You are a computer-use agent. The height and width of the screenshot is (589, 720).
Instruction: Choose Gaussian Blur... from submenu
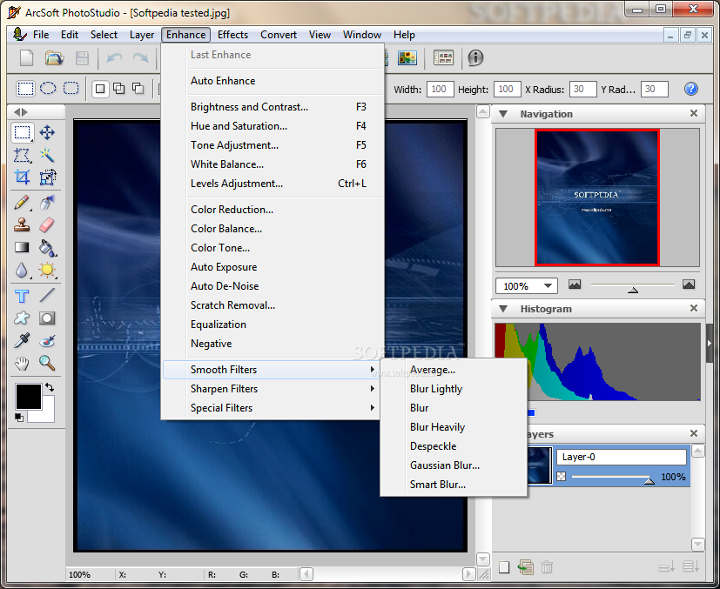[454, 465]
